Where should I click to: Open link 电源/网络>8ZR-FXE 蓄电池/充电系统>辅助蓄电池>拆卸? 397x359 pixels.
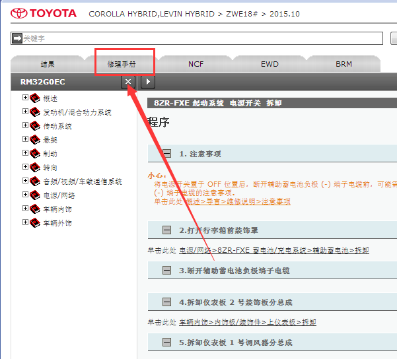[x=274, y=250]
